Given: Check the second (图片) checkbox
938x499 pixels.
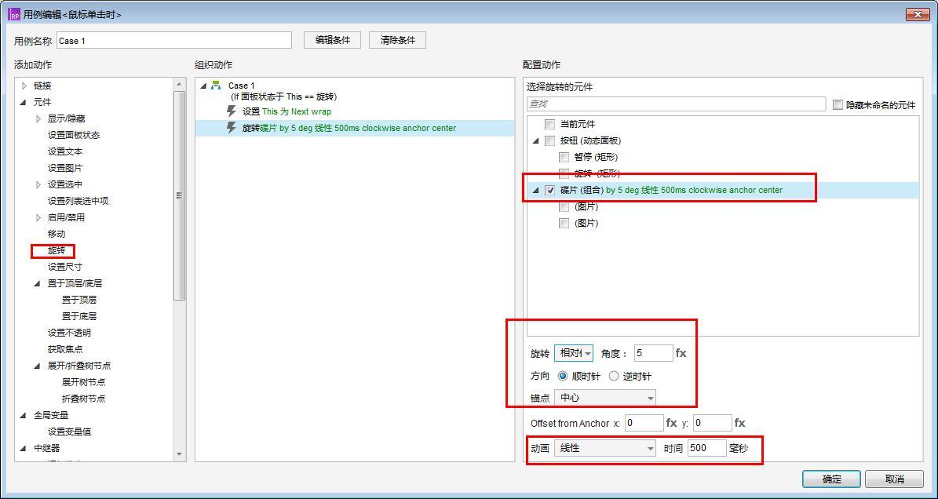Looking at the screenshot, I should [564, 223].
